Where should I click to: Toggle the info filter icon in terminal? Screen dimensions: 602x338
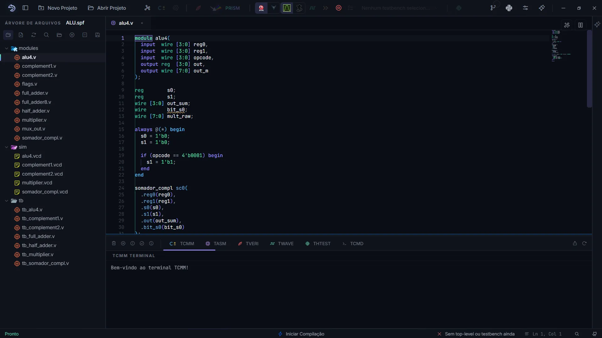[x=151, y=244]
